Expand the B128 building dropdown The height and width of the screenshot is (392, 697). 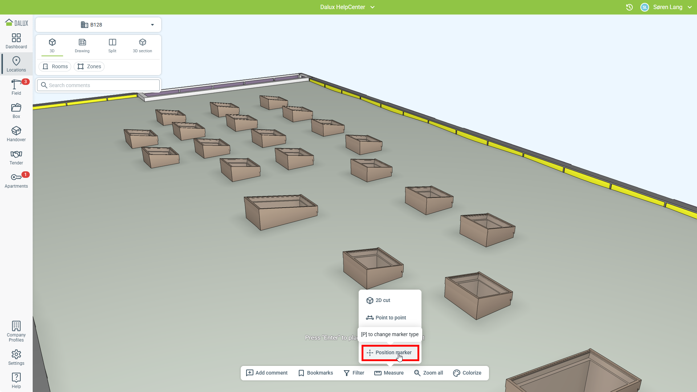tap(152, 25)
